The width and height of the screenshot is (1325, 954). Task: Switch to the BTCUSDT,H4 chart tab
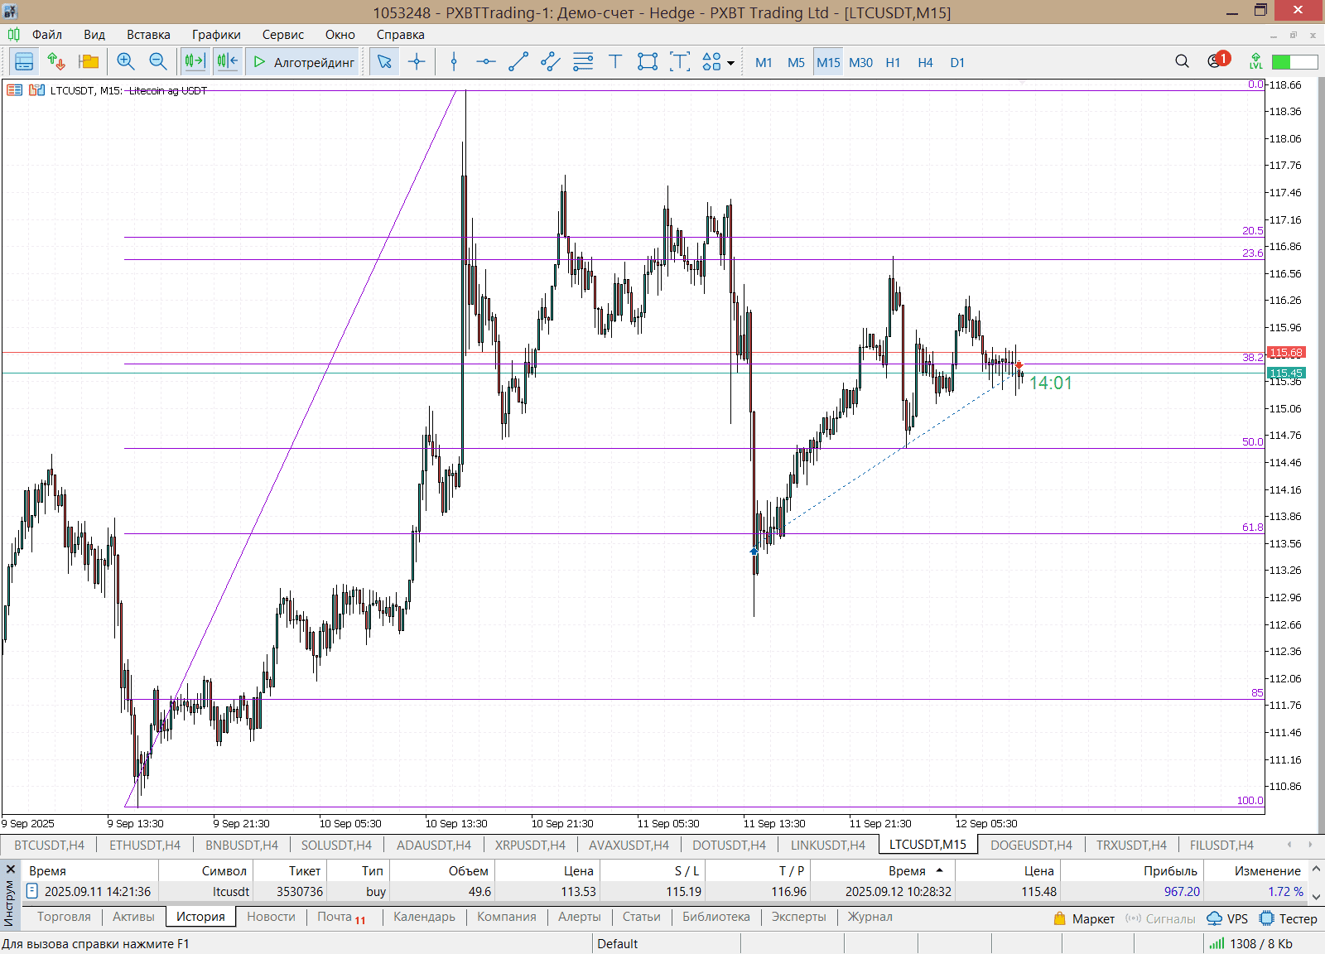point(50,845)
